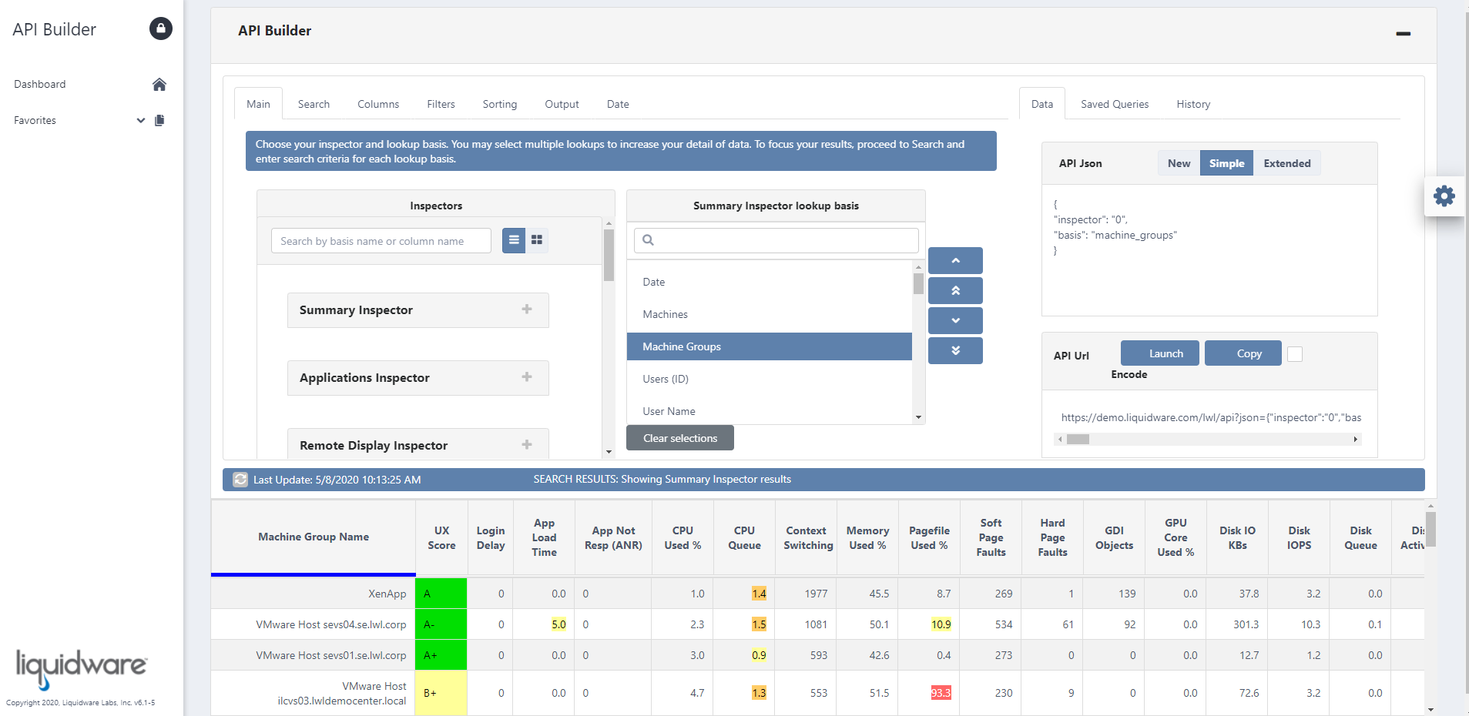Move selection up one with single chevron
The height and width of the screenshot is (716, 1469).
tap(955, 260)
